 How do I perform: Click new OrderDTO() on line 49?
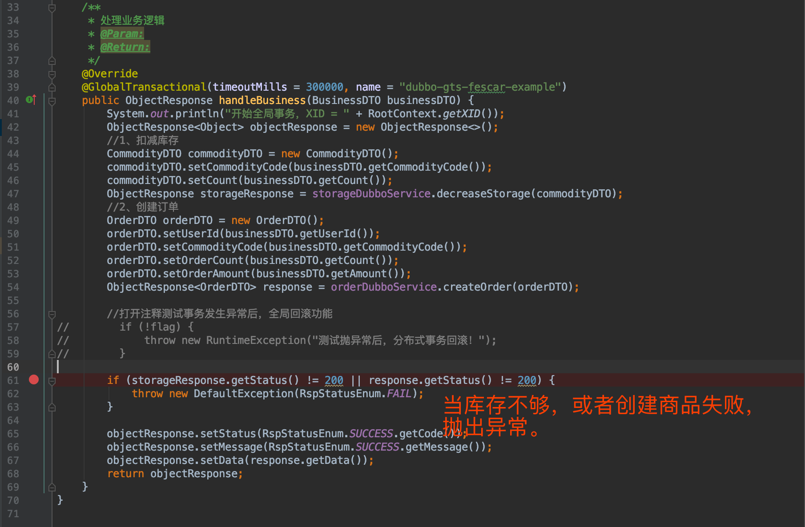[274, 220]
